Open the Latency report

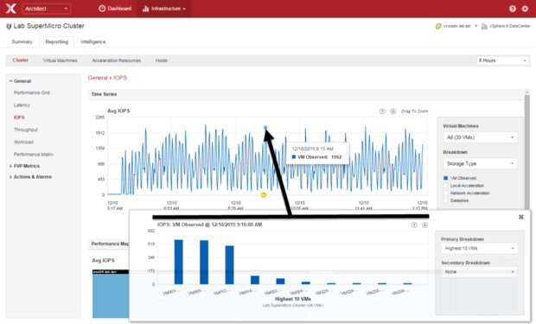coord(22,105)
